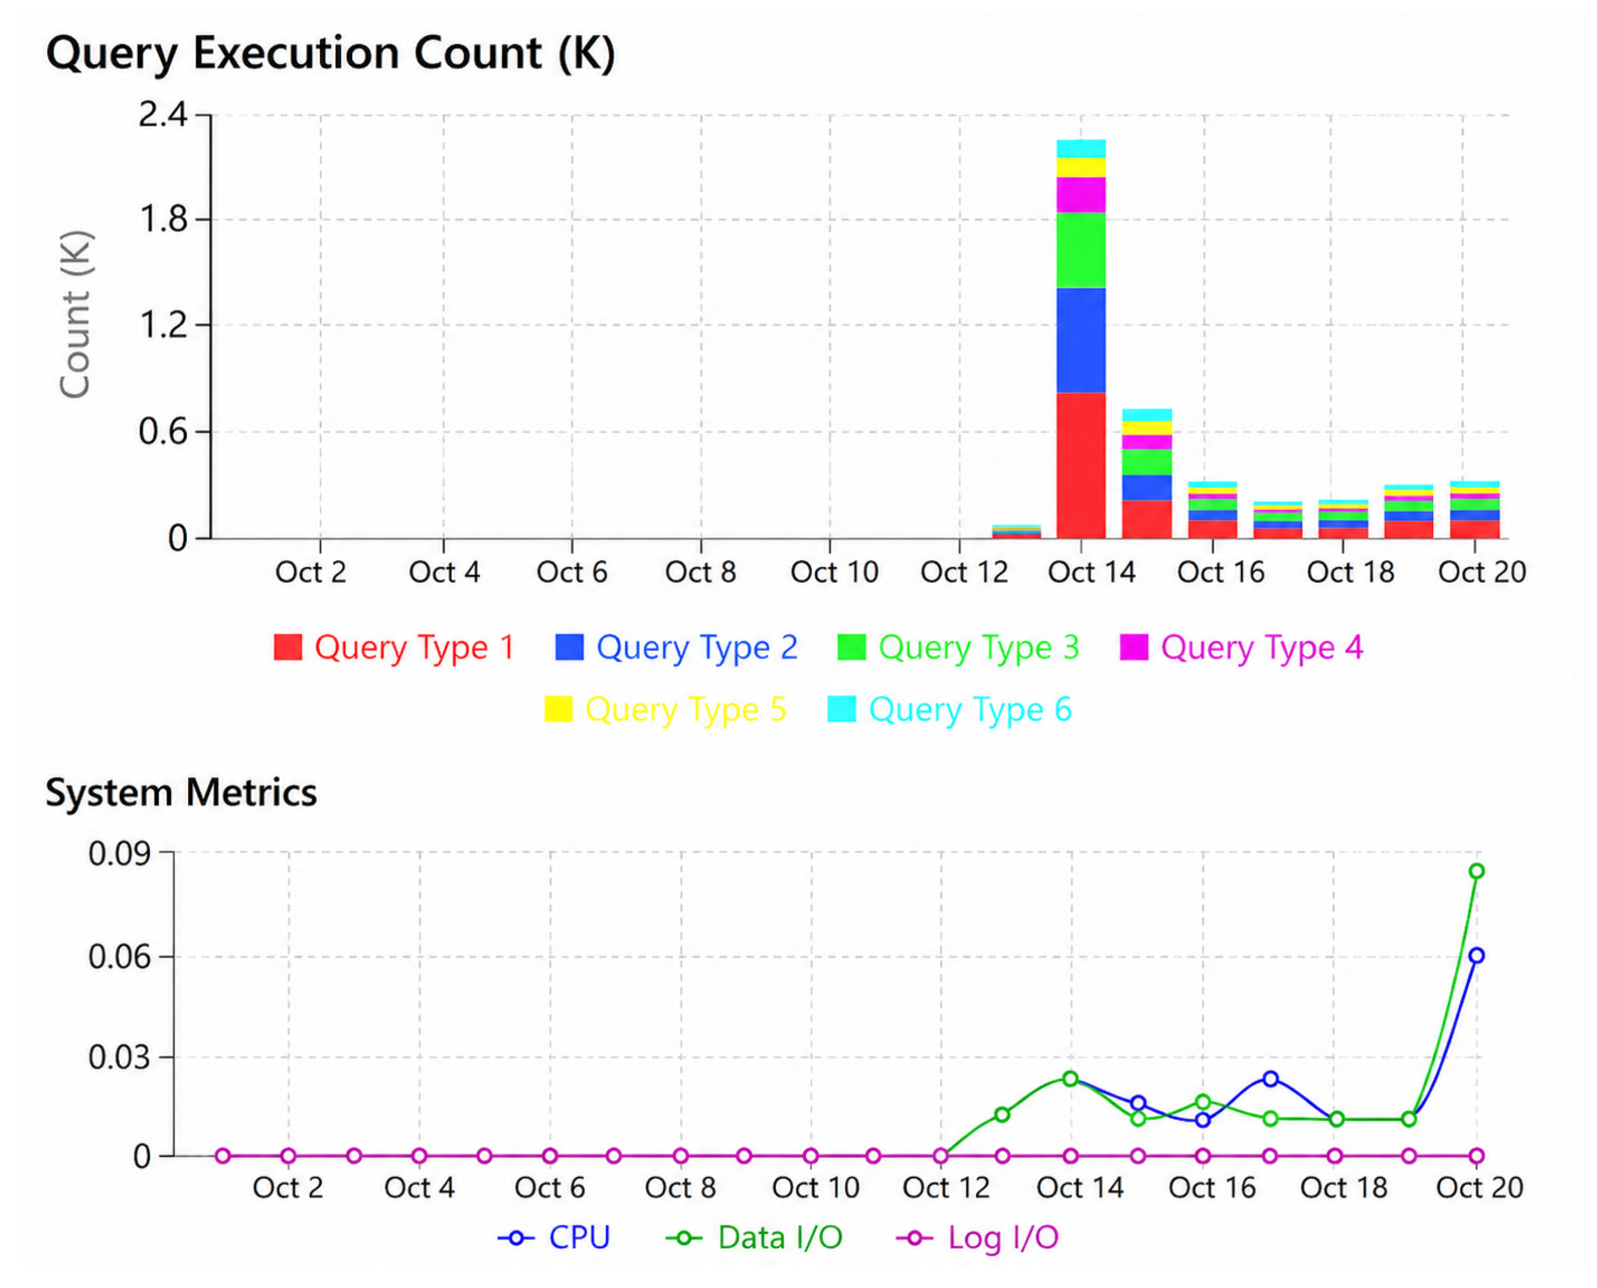Image resolution: width=1597 pixels, height=1288 pixels.
Task: Toggle Query Type 4 magenta legend swatch
Action: pos(1134,648)
